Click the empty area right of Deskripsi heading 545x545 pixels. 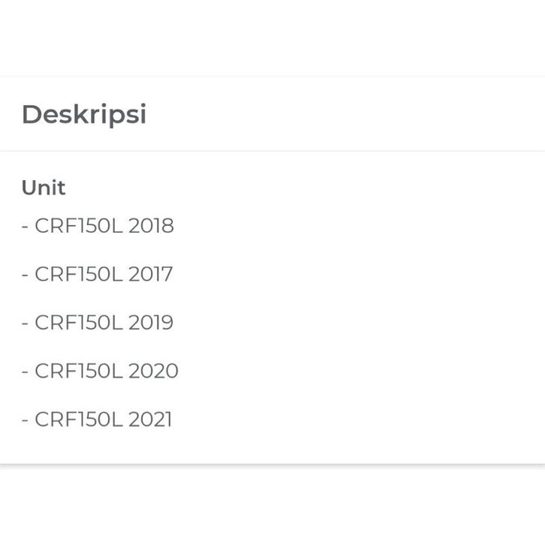[x=345, y=115]
